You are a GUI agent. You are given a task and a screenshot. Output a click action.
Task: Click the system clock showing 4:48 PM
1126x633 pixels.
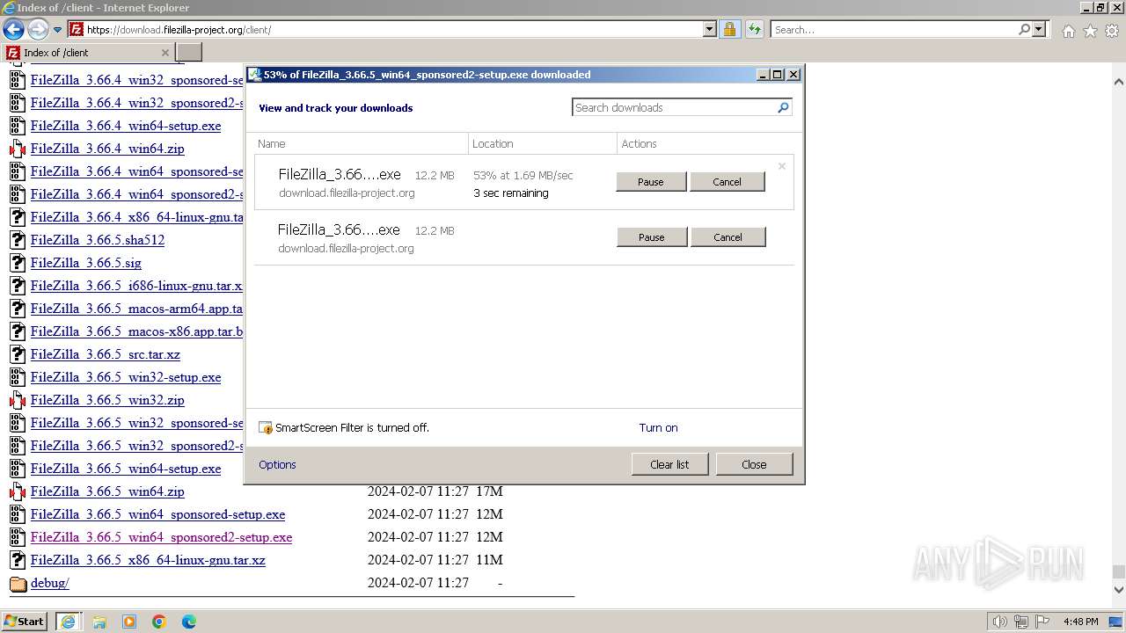pos(1080,622)
